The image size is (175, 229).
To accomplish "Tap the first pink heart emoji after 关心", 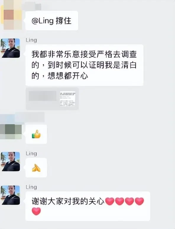I will pyautogui.click(x=110, y=201).
